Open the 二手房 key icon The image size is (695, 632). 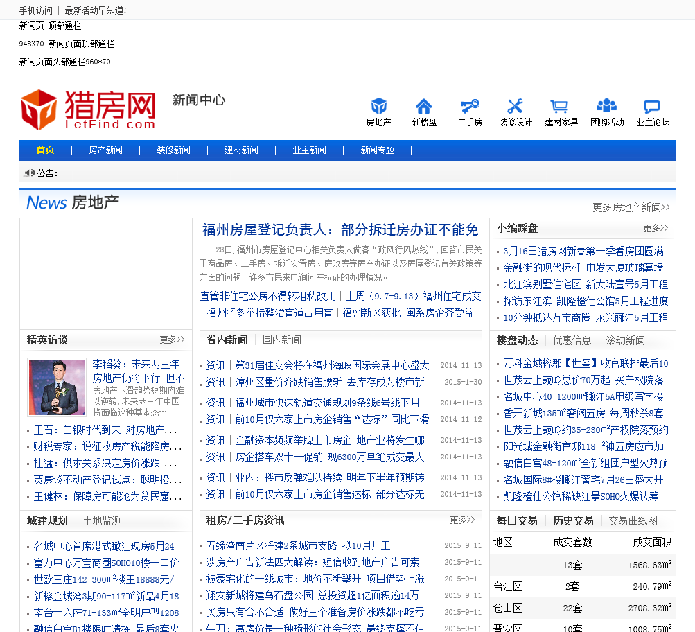coord(470,107)
